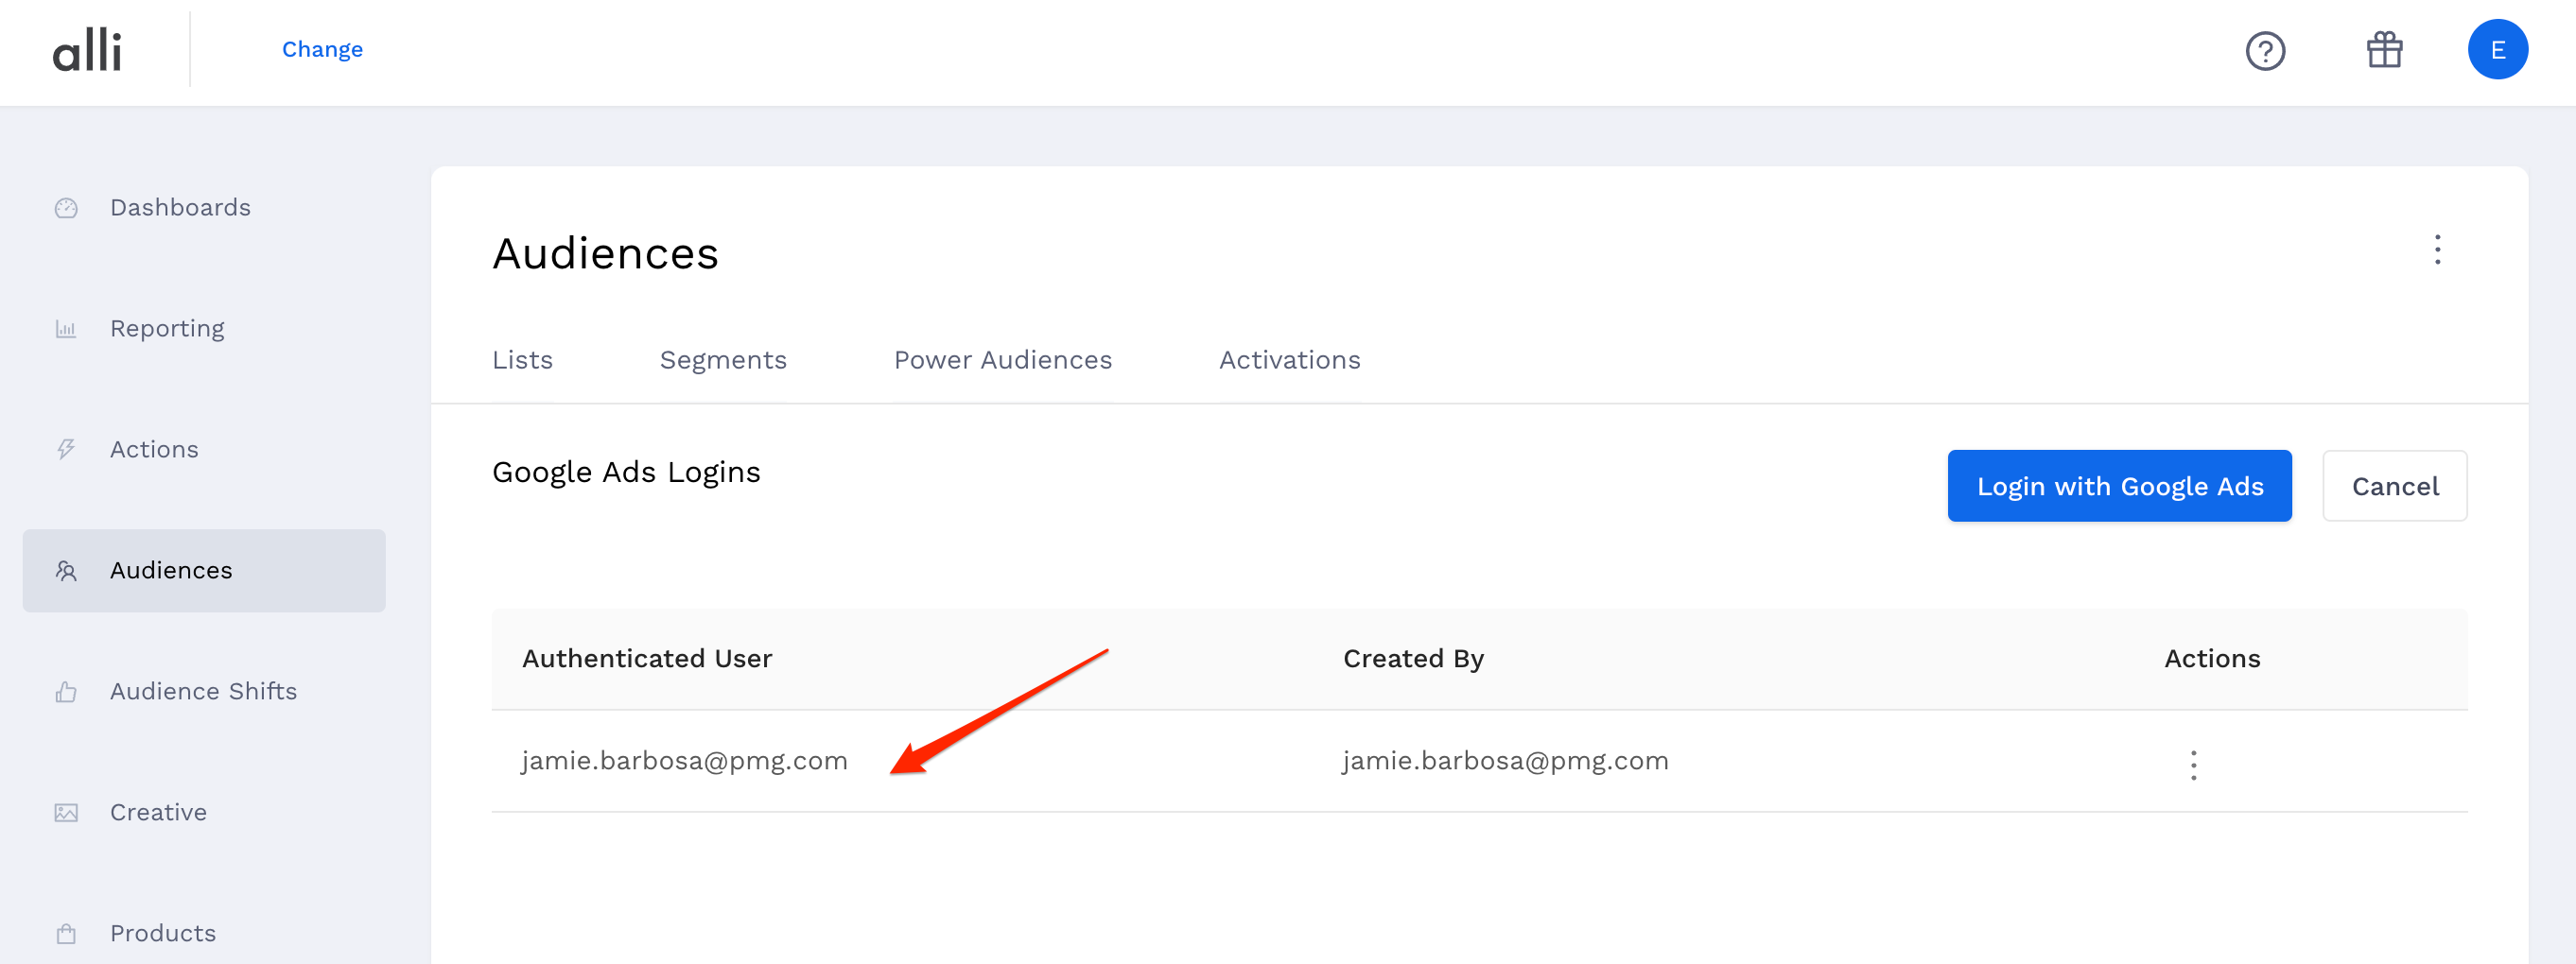The height and width of the screenshot is (964, 2576).
Task: Open Products using the bag icon
Action: [65, 932]
